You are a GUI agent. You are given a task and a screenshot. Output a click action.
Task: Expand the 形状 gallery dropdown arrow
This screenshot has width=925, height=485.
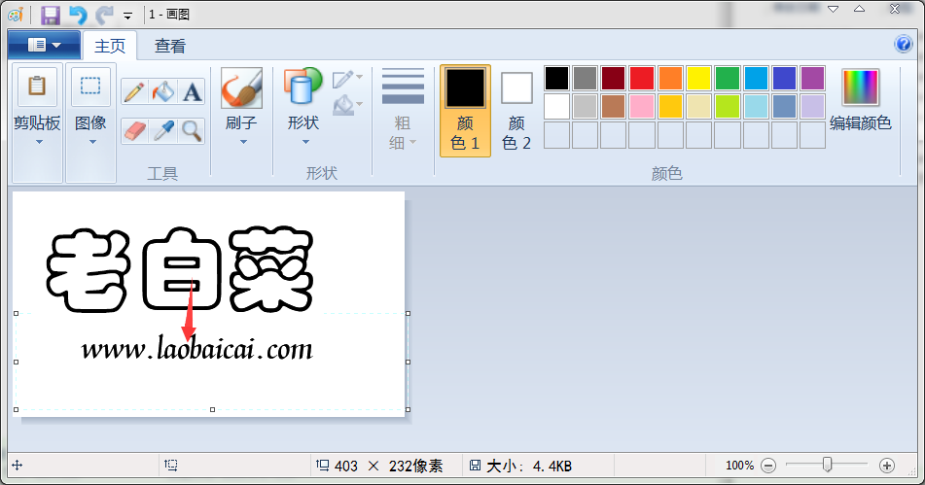coord(305,142)
